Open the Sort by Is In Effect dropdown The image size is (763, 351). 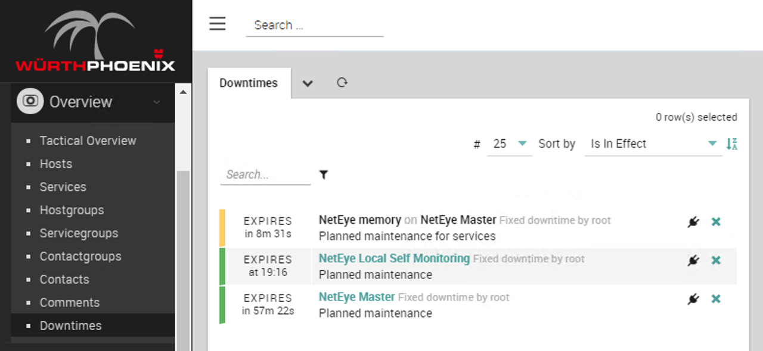click(653, 143)
